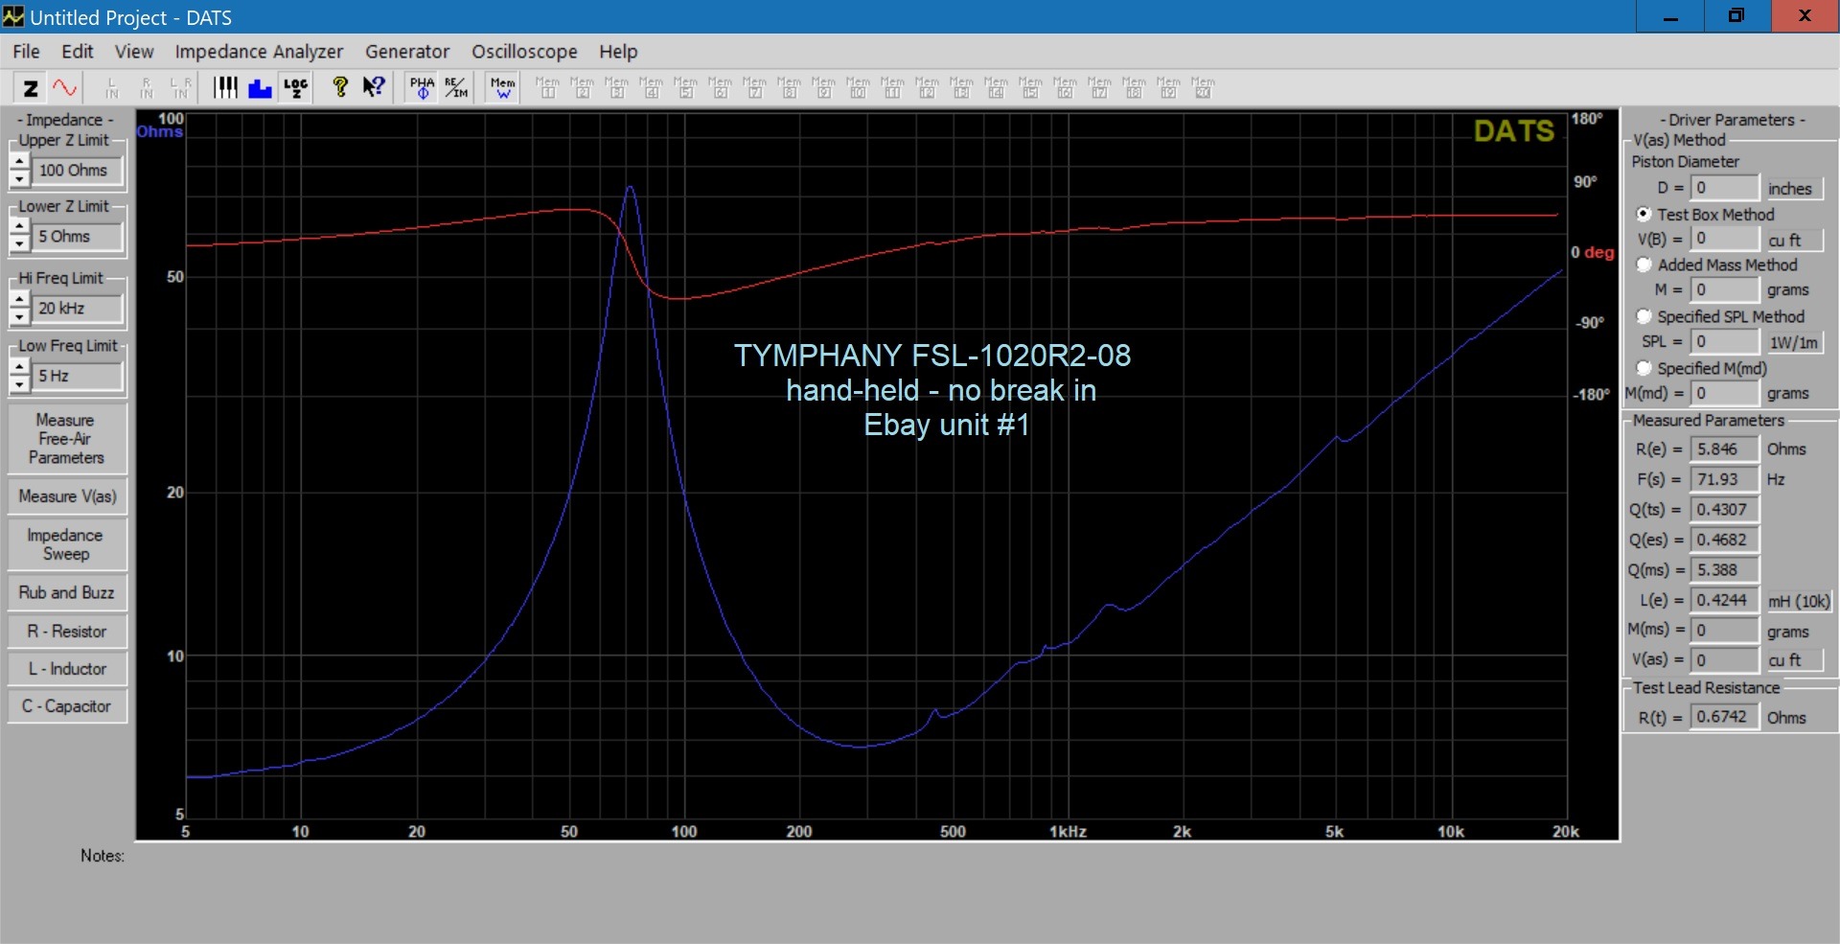This screenshot has width=1840, height=944.
Task: Raise the Hi Freq Limit with up arrow
Action: point(19,299)
